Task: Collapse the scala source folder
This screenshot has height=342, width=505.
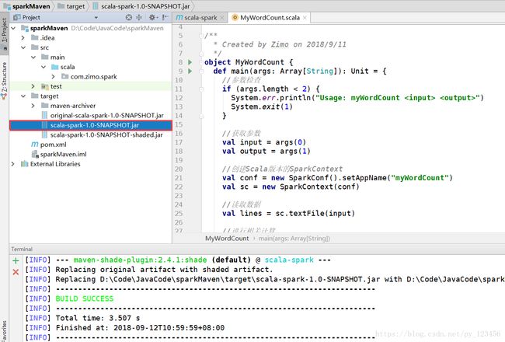Action: pos(44,67)
